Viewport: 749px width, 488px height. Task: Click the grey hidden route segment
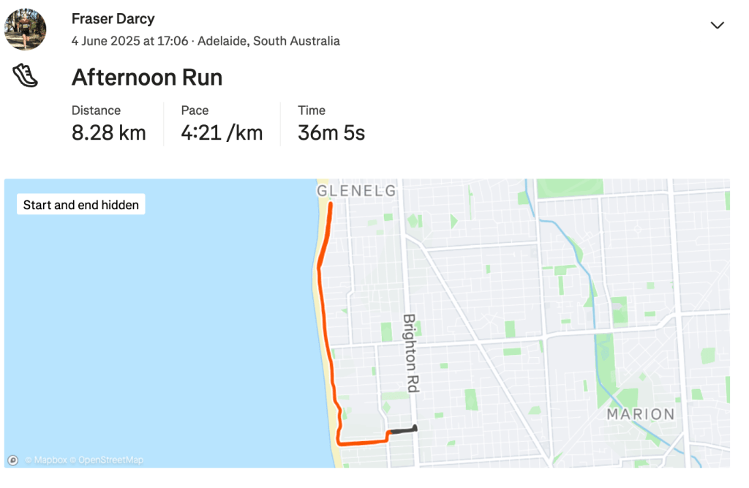coord(402,431)
